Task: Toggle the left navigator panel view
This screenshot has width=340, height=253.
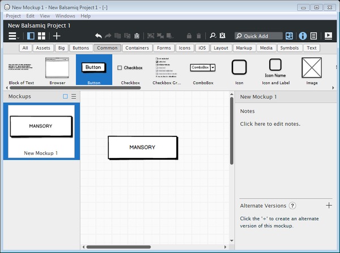Action: click(x=31, y=36)
